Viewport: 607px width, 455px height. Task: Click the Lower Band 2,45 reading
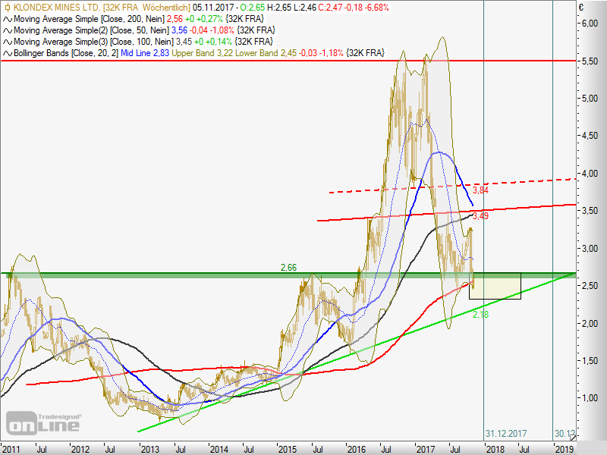point(266,53)
